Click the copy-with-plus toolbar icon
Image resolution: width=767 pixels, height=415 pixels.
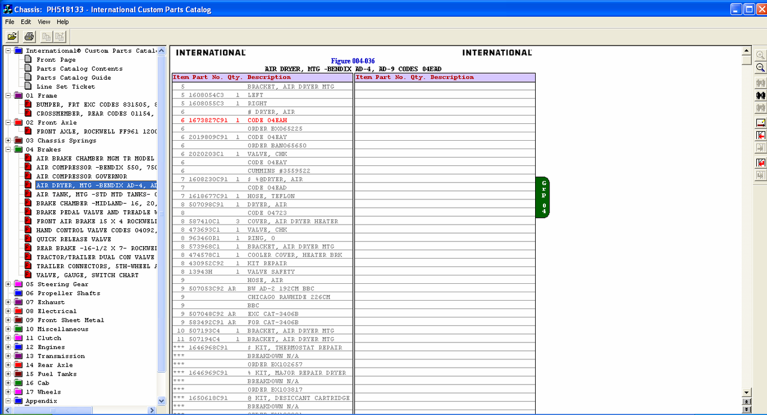(x=60, y=37)
